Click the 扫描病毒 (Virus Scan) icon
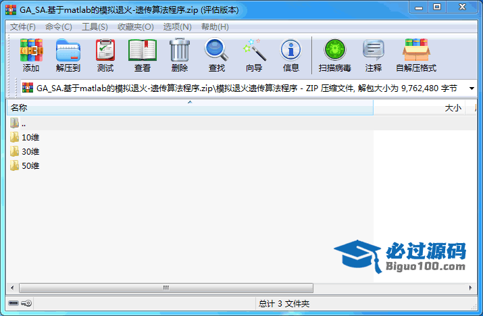Screen dimensions: 483x316 point(334,55)
